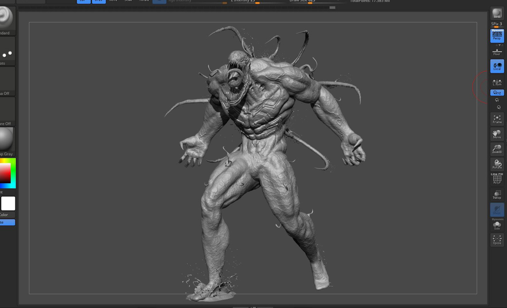Adjust the Z Intensity slider

pyautogui.click(x=258, y=2)
